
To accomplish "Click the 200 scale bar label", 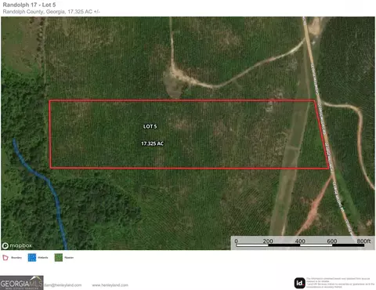I will (x=268, y=241).
